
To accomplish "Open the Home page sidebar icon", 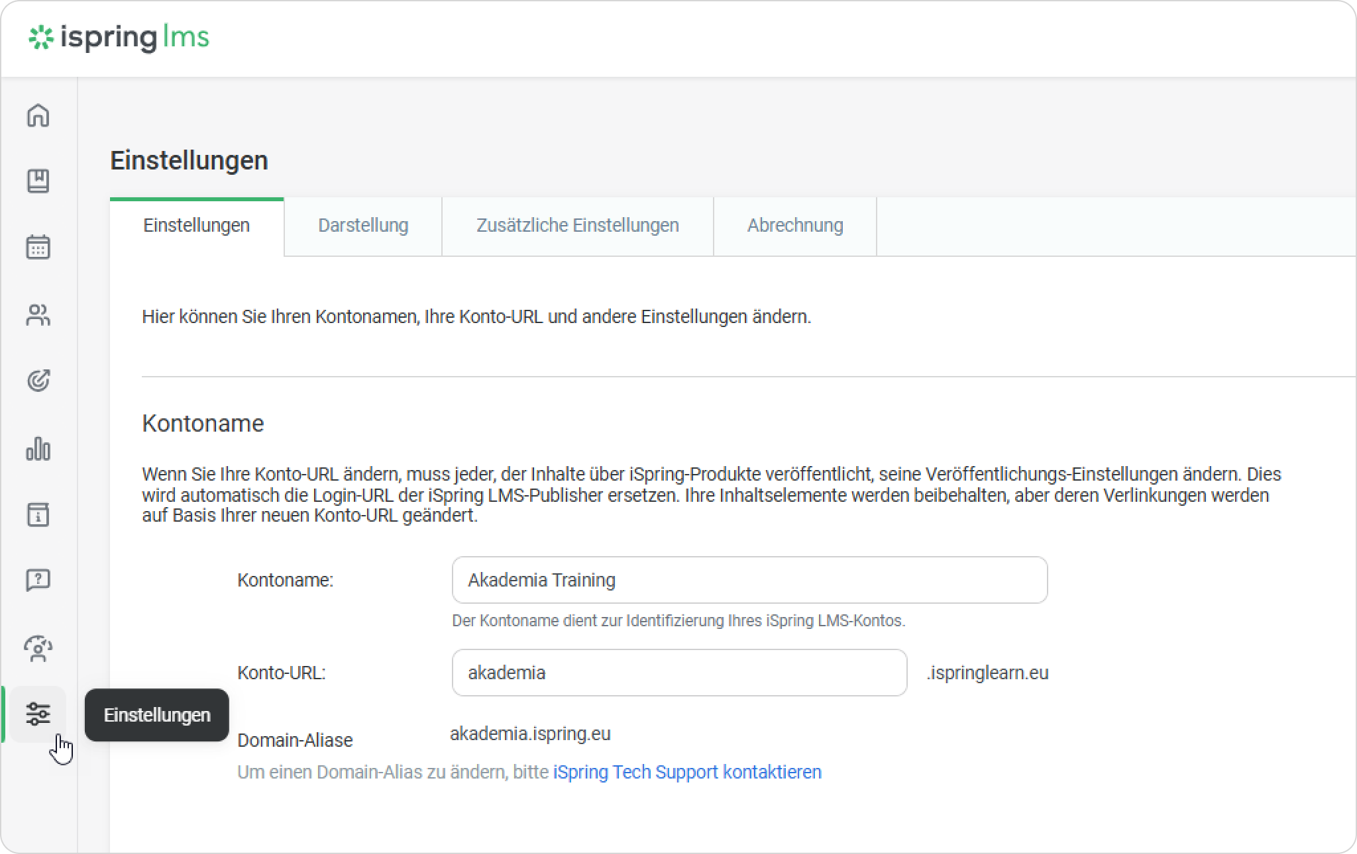I will 38,115.
